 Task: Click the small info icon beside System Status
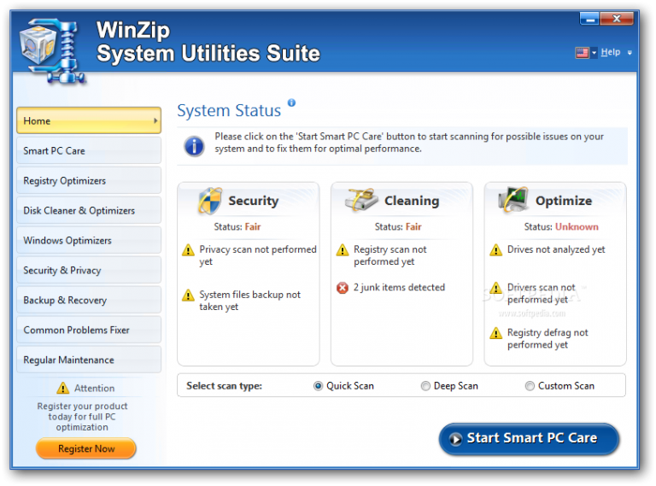tap(291, 102)
